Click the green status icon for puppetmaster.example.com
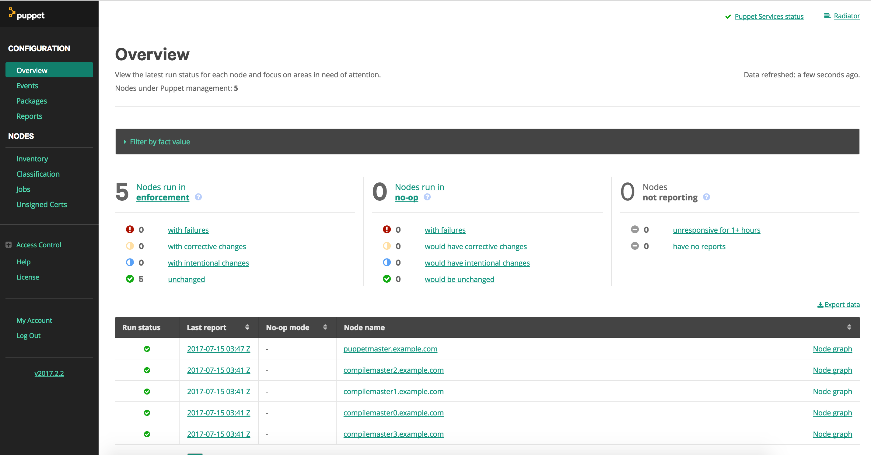This screenshot has width=871, height=455. [x=147, y=349]
